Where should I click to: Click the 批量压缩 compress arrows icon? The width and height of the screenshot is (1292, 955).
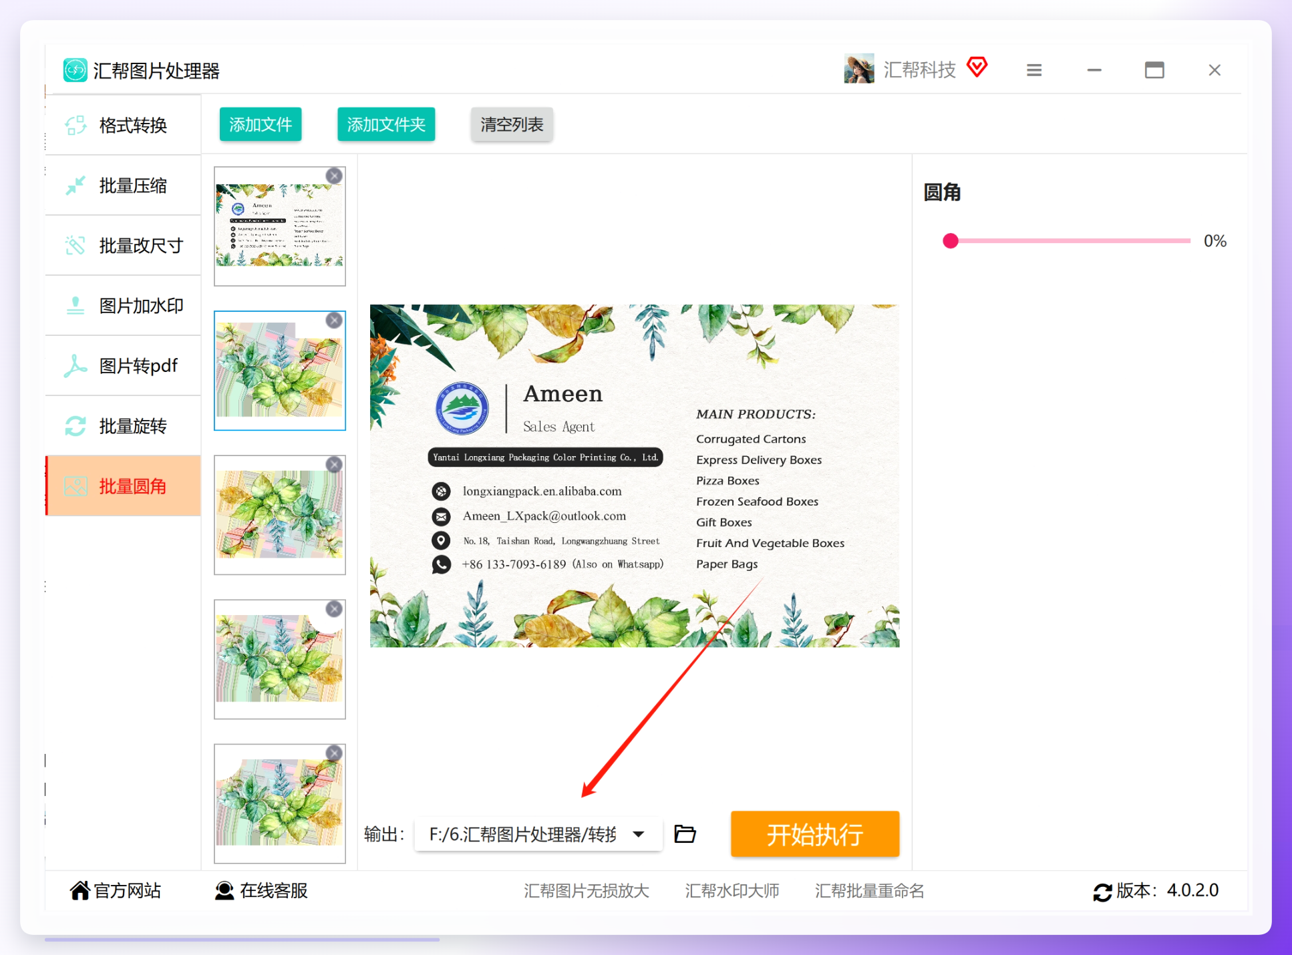[75, 186]
